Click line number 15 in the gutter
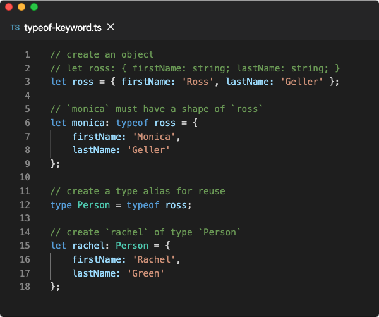The width and height of the screenshot is (379, 317). (x=25, y=246)
